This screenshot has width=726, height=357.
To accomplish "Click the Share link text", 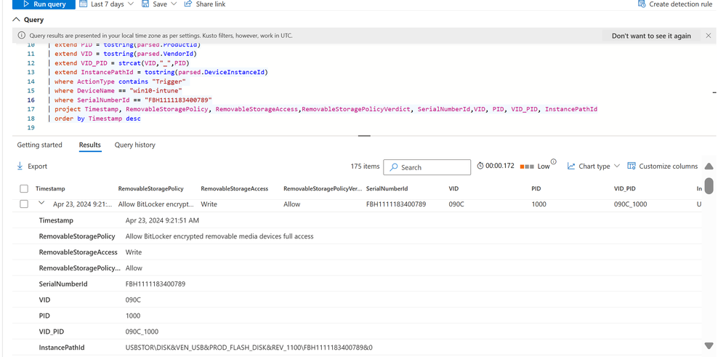I will pos(211,4).
